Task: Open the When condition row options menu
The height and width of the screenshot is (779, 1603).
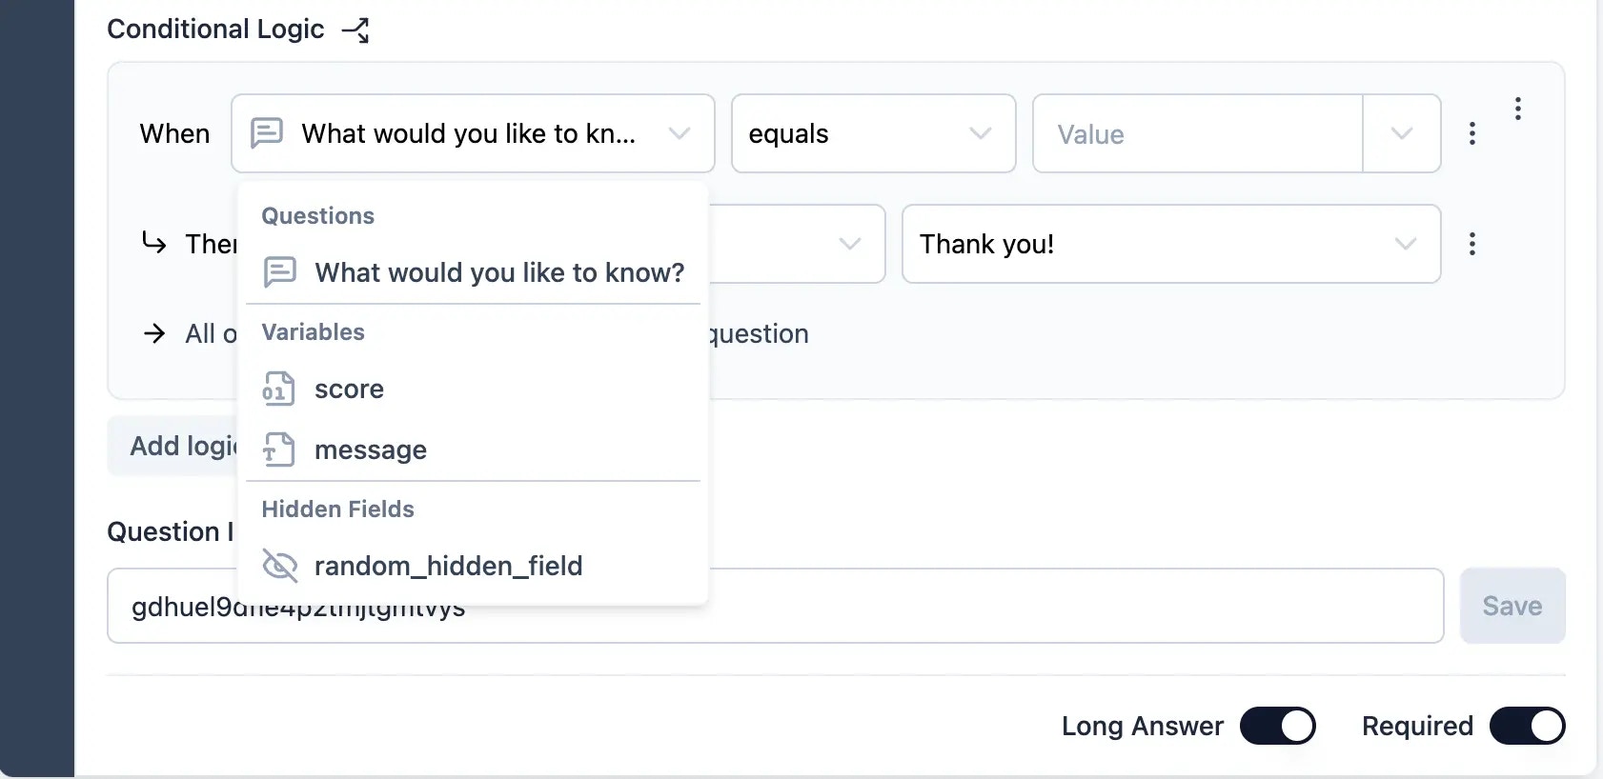Action: click(x=1471, y=133)
